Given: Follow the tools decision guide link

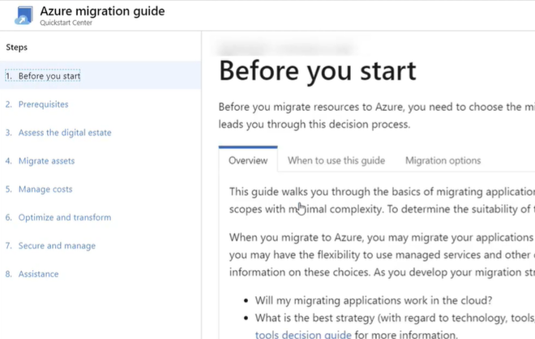Looking at the screenshot, I should tap(303, 334).
